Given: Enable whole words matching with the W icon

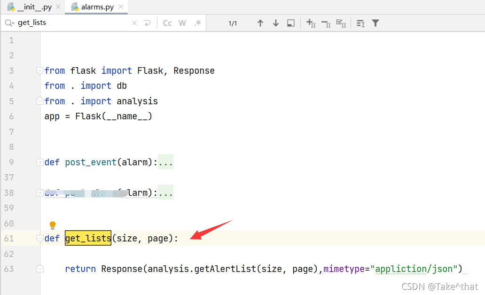Looking at the screenshot, I should coord(182,23).
